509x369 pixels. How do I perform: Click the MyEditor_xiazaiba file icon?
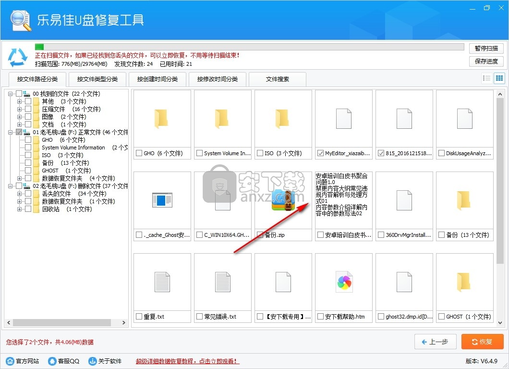343,119
